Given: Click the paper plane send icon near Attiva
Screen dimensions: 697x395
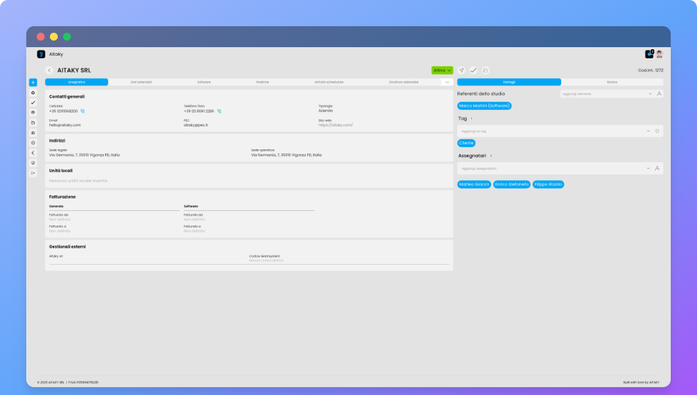Looking at the screenshot, I should (x=461, y=69).
